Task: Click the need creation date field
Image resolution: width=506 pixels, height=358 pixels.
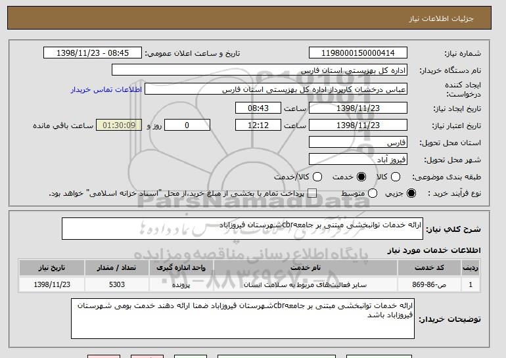Action: tap(358, 108)
